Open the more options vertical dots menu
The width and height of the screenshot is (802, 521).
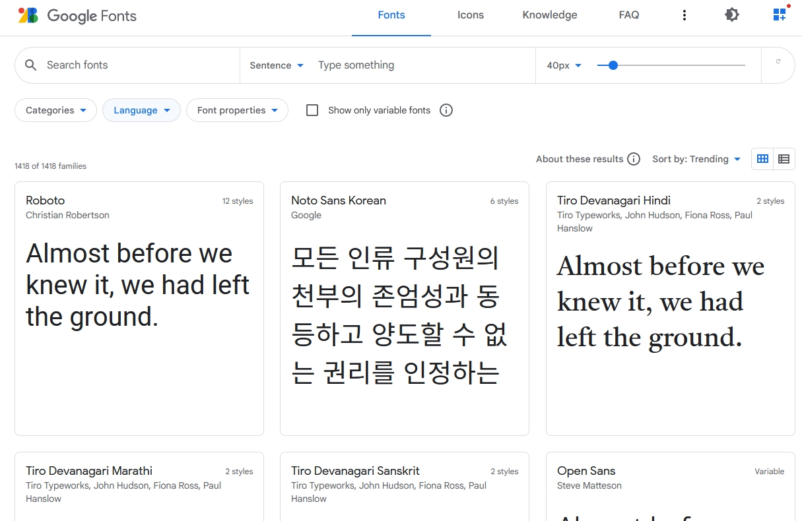685,15
